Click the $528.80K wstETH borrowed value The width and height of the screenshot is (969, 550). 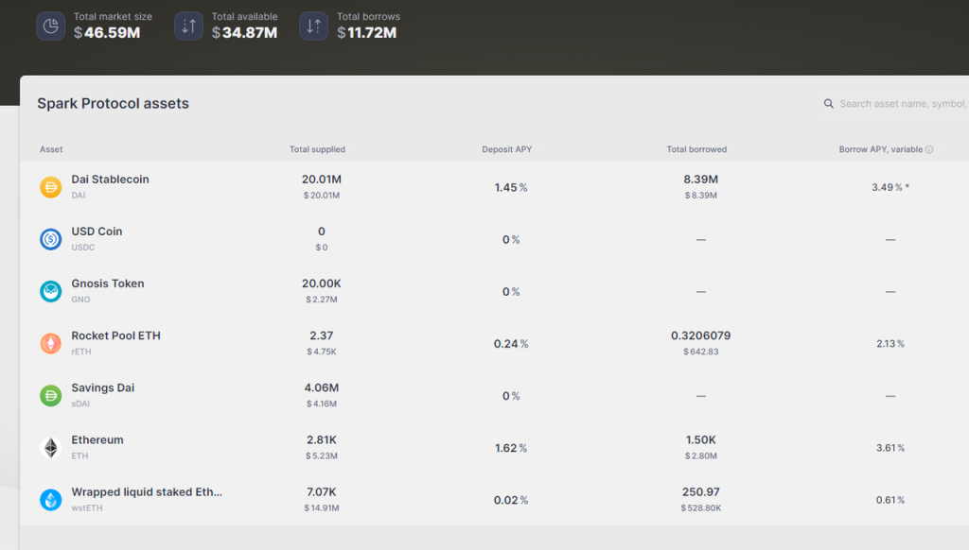(701, 508)
